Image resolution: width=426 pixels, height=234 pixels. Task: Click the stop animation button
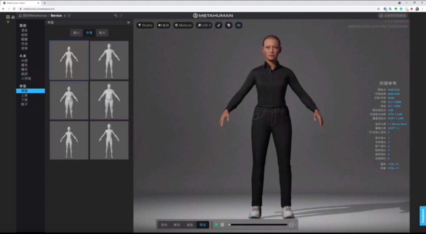coord(222,225)
